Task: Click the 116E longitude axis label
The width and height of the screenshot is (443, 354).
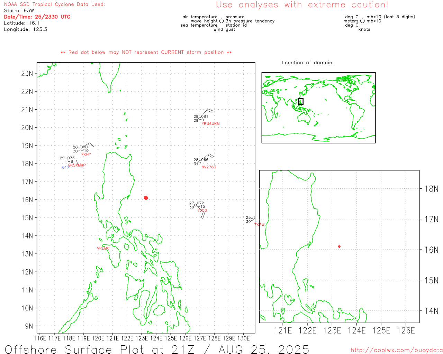Action: tap(40, 338)
